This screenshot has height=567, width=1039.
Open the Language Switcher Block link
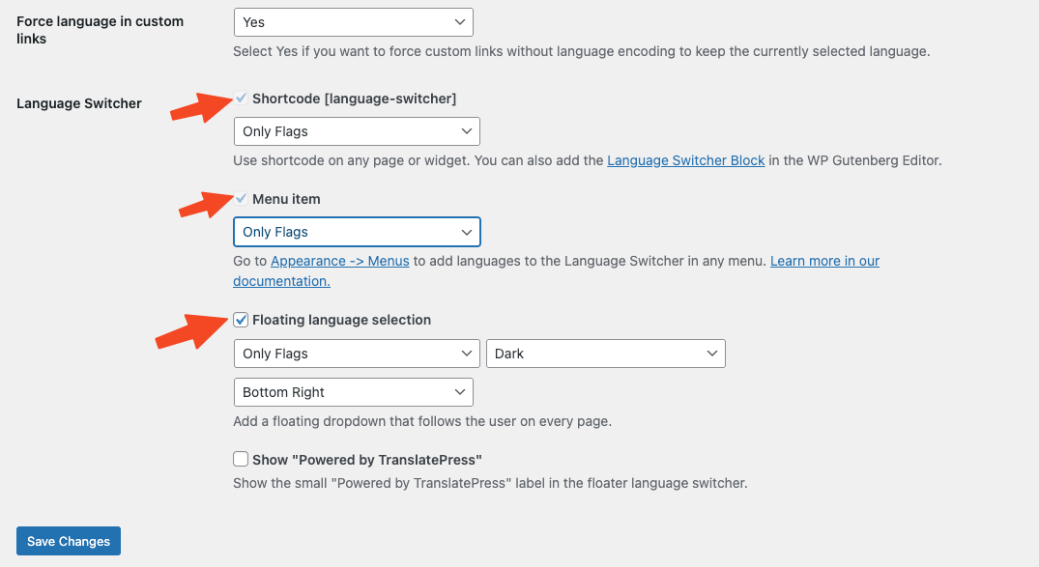pyautogui.click(x=685, y=160)
